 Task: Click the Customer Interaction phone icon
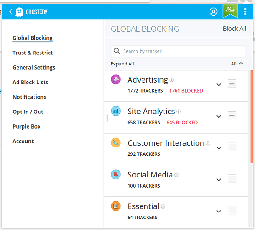pyautogui.click(x=116, y=143)
